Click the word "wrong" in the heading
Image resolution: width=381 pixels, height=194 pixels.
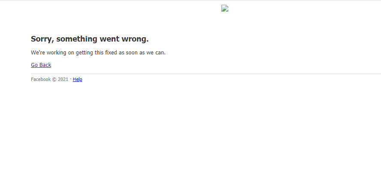pos(134,39)
